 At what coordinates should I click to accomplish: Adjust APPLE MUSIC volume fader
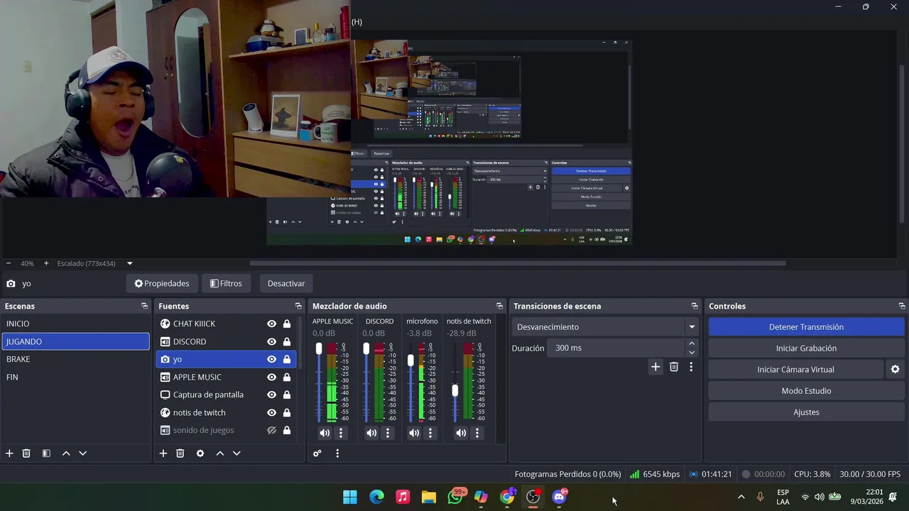pyautogui.click(x=319, y=348)
